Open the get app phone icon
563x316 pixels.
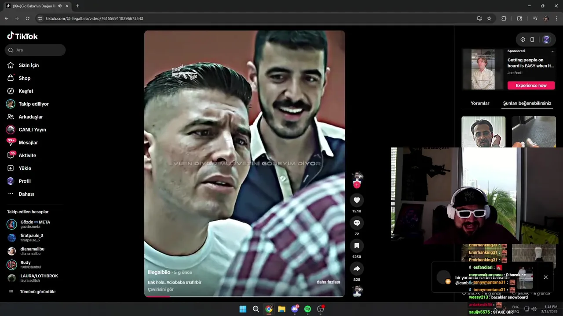coord(532,39)
